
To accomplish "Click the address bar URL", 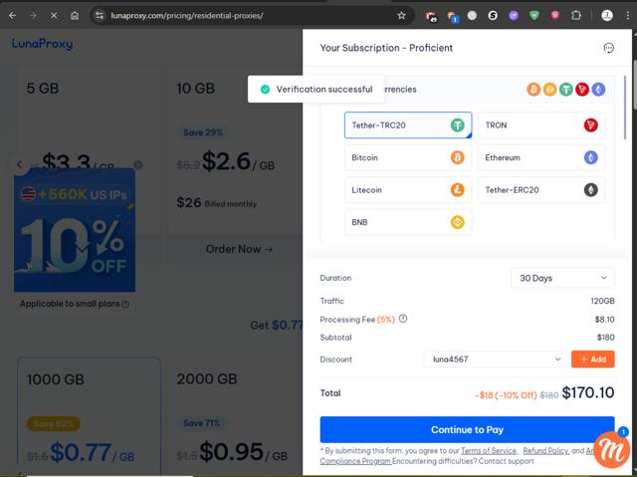I will click(187, 16).
